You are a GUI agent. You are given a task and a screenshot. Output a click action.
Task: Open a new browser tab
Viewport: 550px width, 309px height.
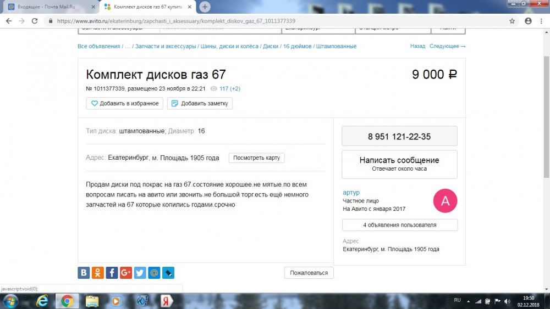point(205,7)
